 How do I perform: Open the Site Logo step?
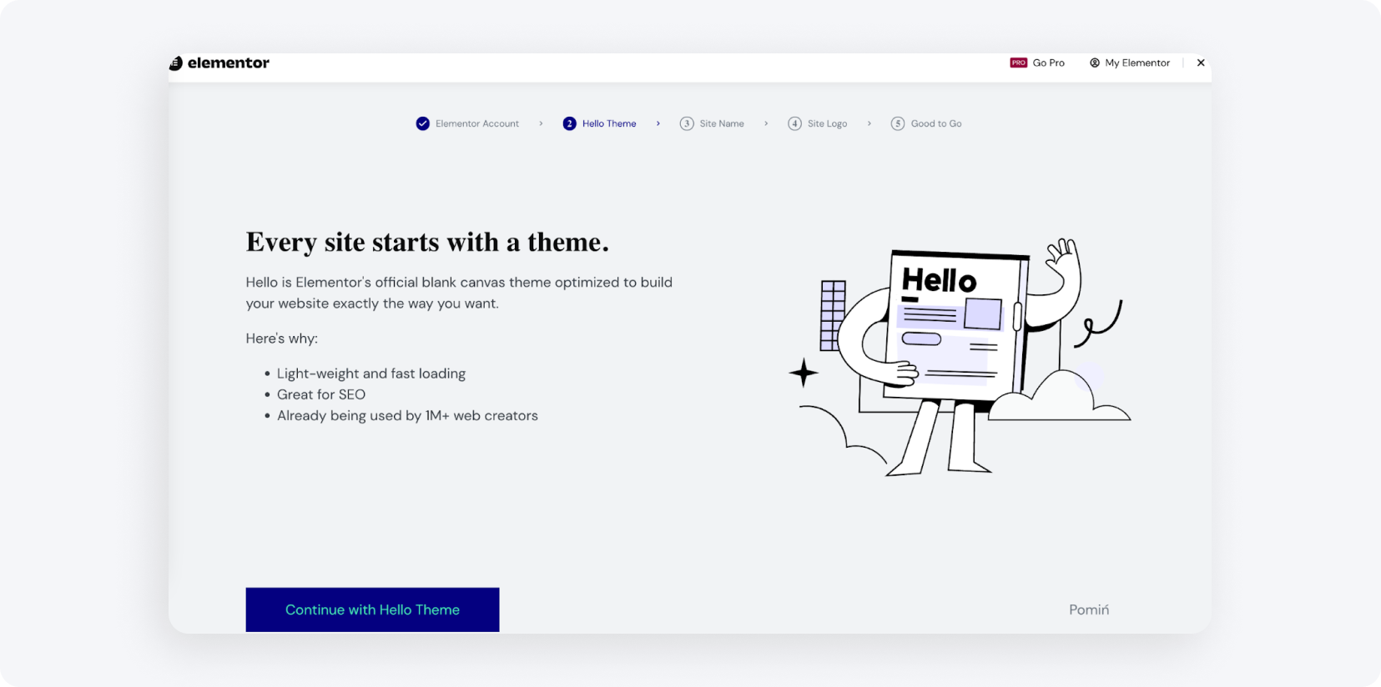tap(827, 123)
